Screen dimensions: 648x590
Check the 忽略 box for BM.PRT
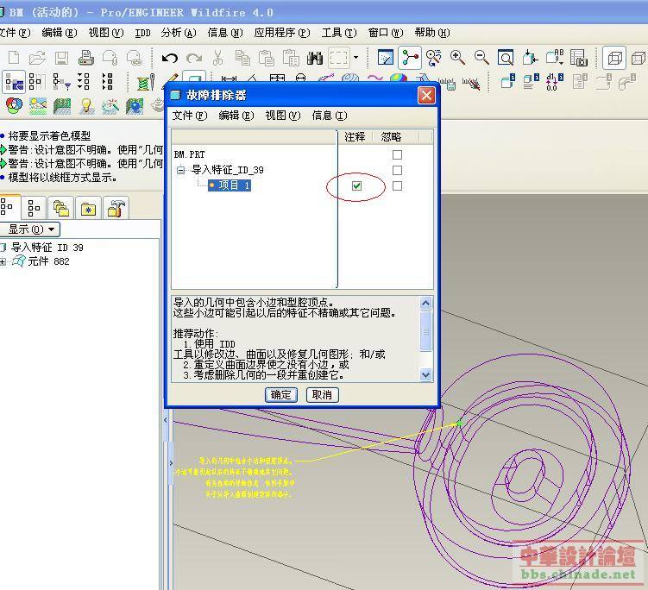(x=397, y=154)
